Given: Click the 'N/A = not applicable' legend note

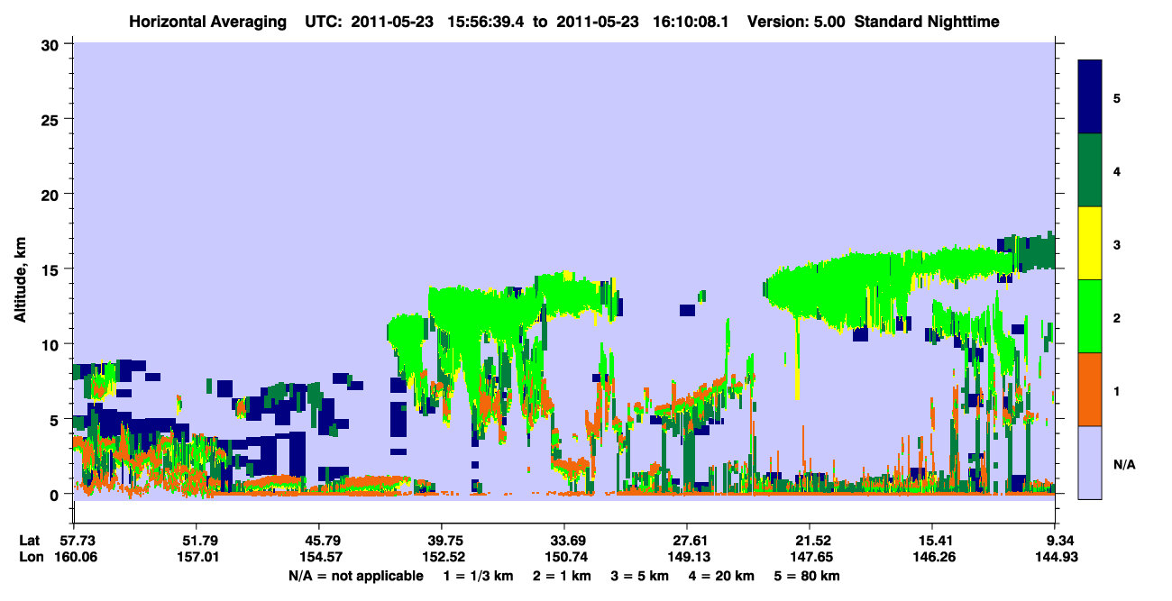Looking at the screenshot, I should [x=356, y=576].
